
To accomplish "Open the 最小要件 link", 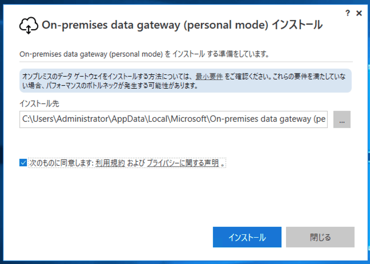I will coord(209,76).
